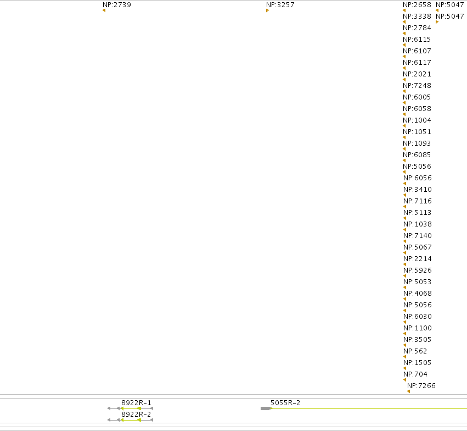Click the NP:7248 label
This screenshot has height=431, width=467.
[x=417, y=86]
